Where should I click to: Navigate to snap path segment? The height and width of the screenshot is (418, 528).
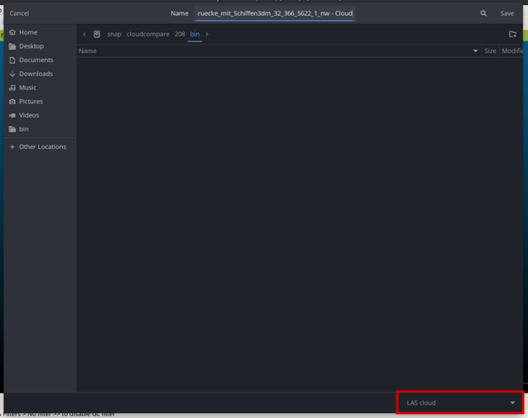click(113, 34)
